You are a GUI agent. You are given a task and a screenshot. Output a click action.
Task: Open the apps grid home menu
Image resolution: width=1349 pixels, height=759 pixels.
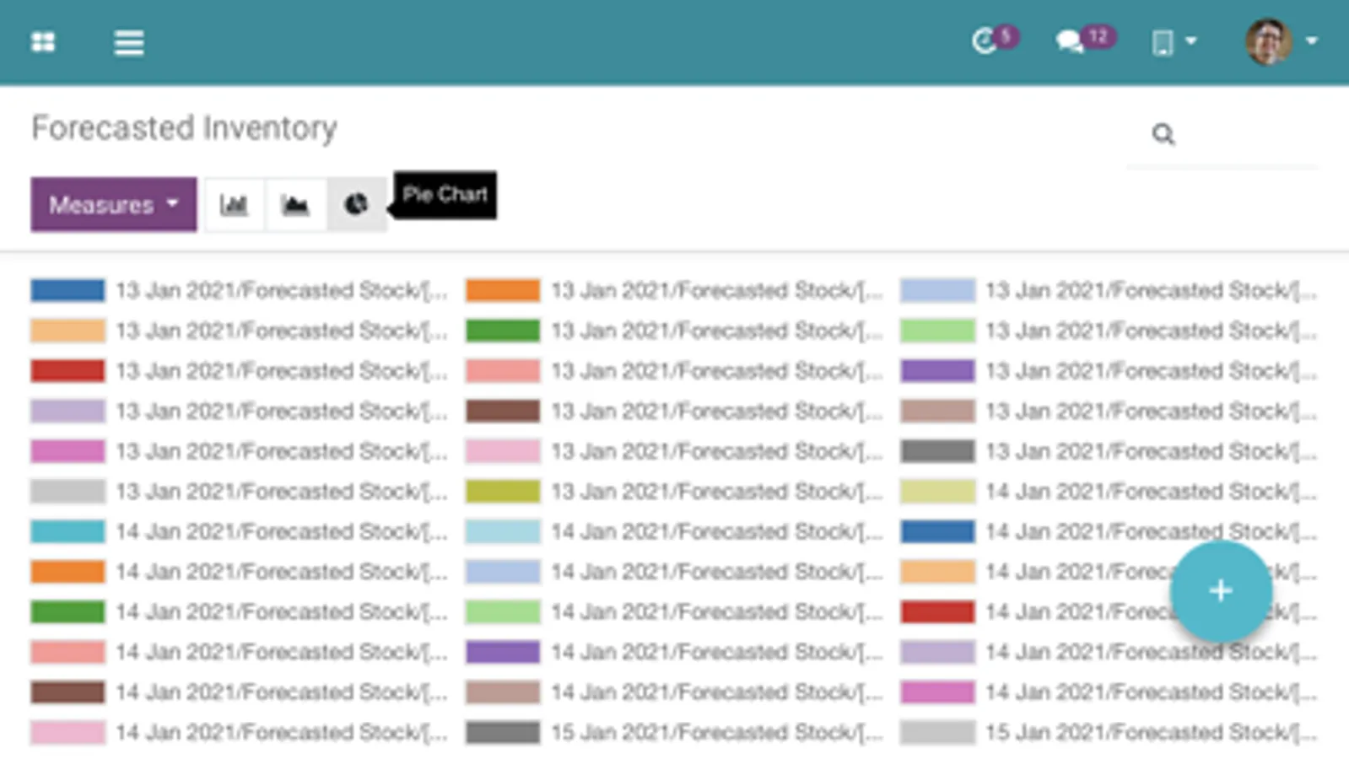[43, 41]
